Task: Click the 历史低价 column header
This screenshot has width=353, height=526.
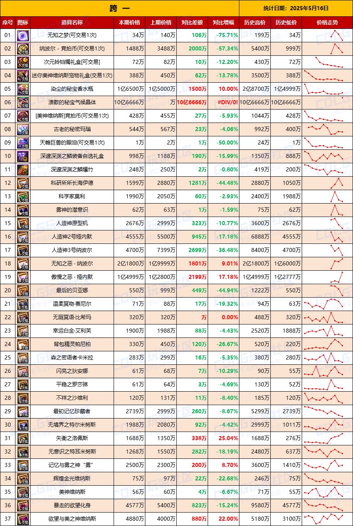Action: tap(286, 22)
